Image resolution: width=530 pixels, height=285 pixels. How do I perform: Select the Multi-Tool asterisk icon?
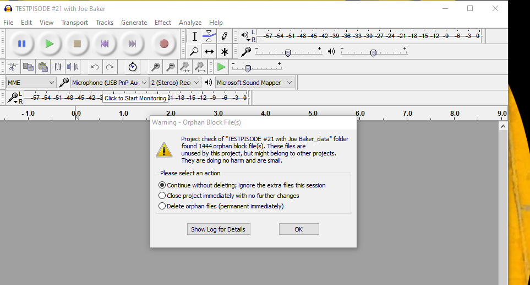(224, 51)
